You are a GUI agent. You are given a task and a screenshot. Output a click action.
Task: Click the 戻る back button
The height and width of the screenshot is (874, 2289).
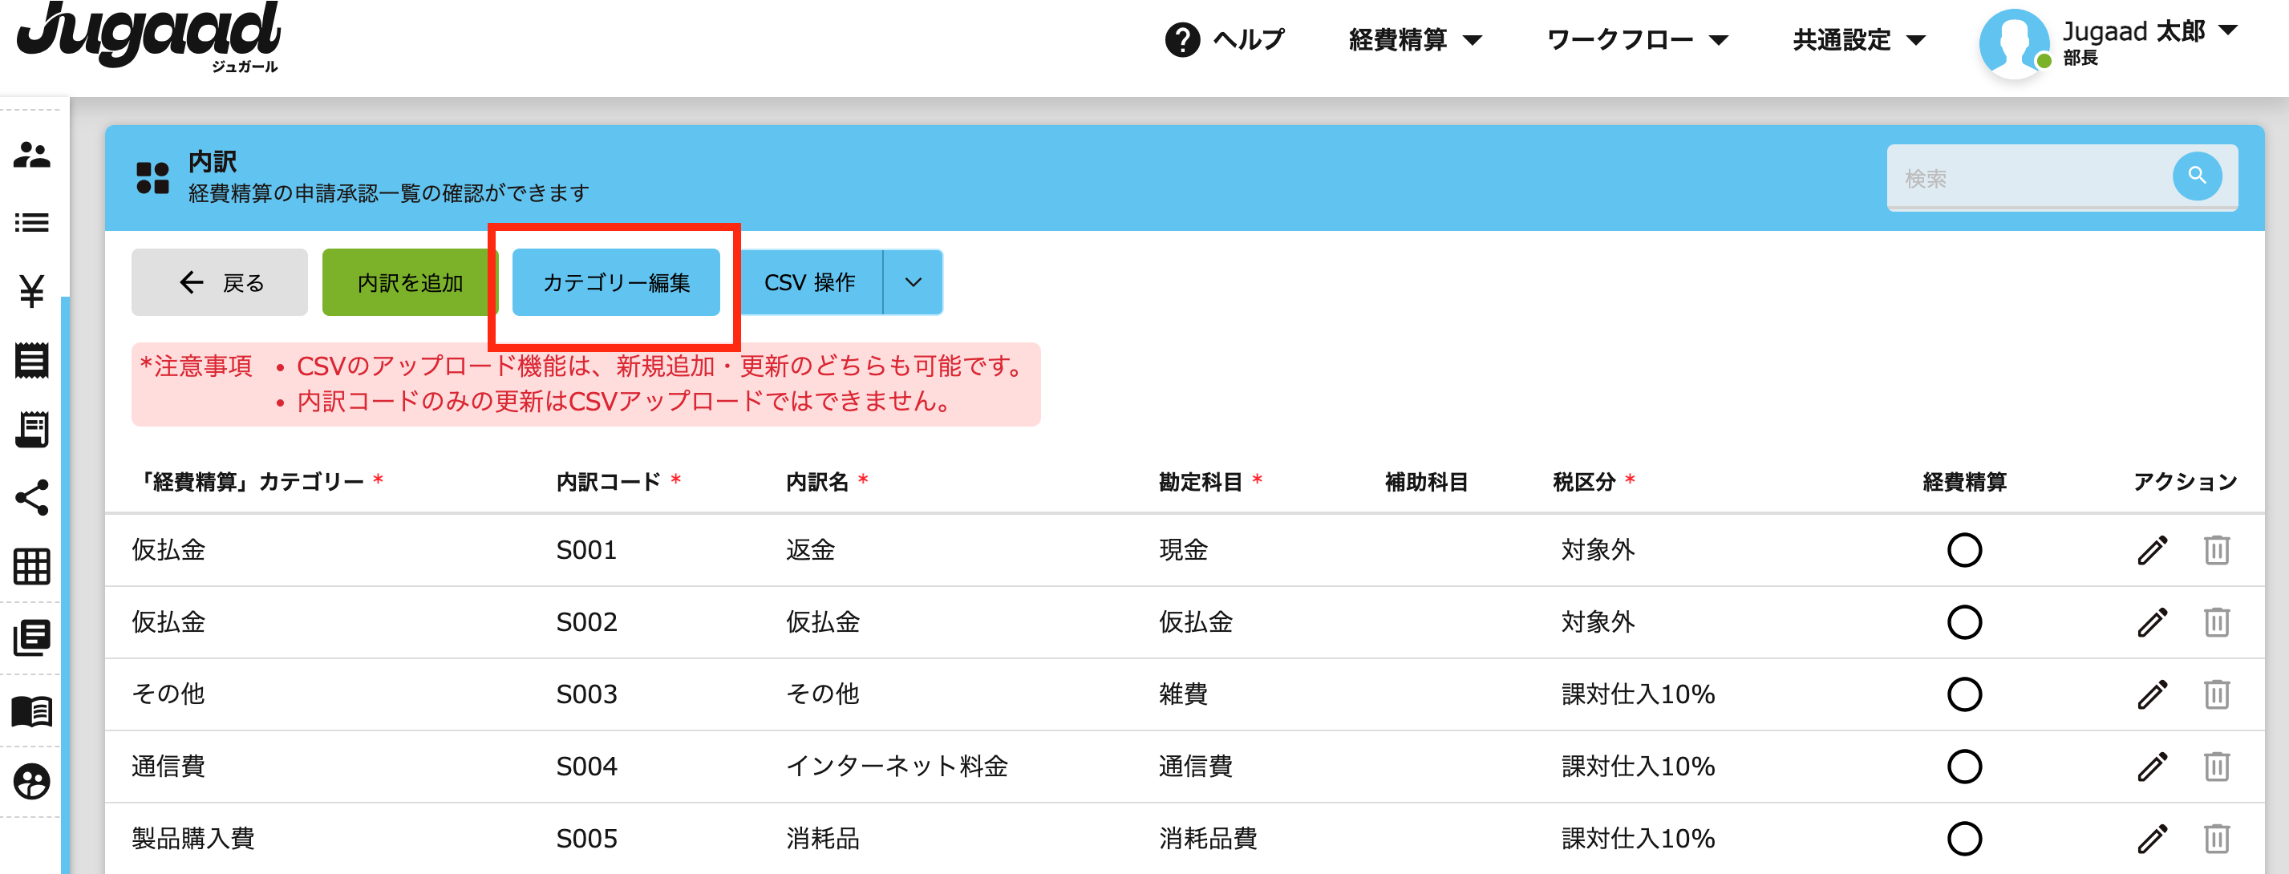tap(220, 282)
